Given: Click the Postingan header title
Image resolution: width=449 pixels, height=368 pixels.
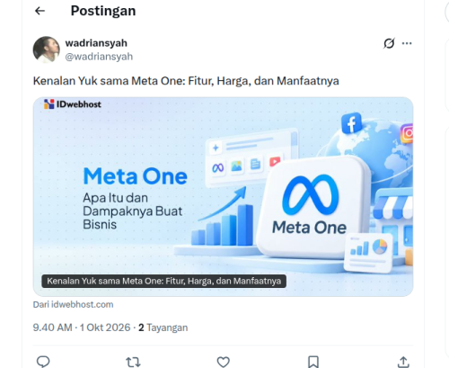Looking at the screenshot, I should [x=103, y=11].
